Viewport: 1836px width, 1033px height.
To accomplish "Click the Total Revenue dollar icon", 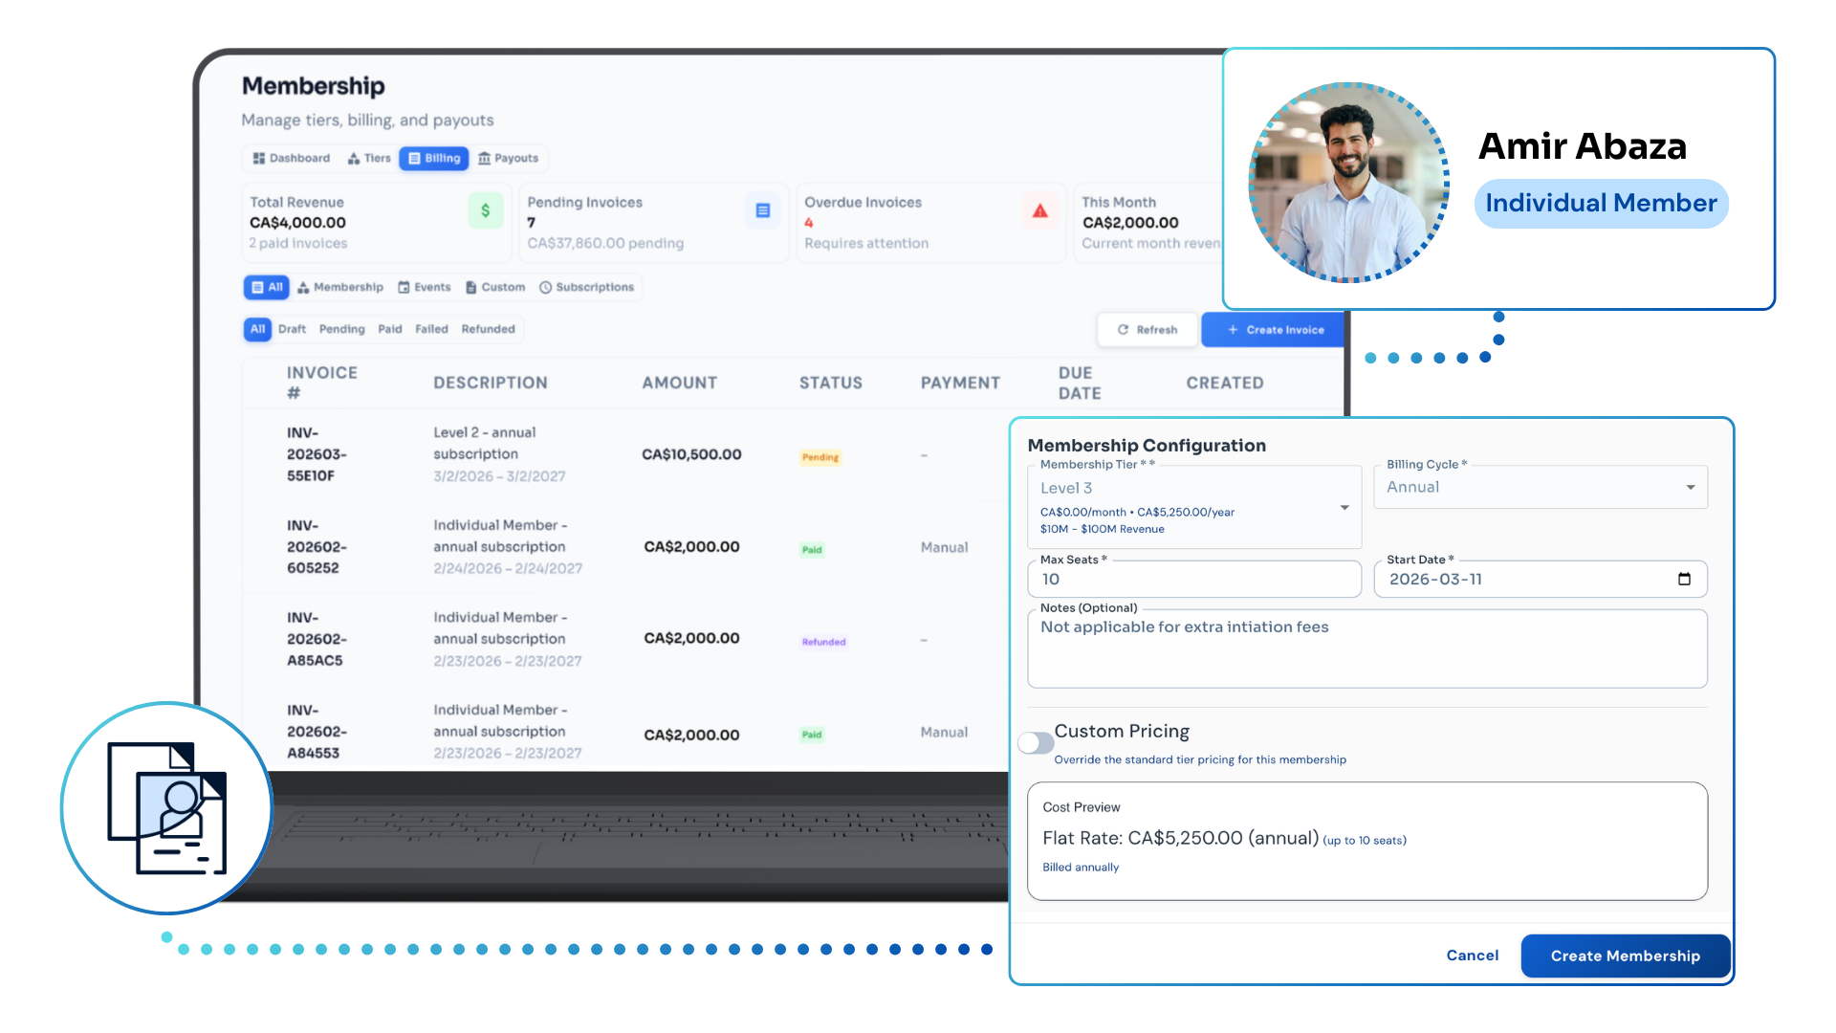I will point(485,210).
